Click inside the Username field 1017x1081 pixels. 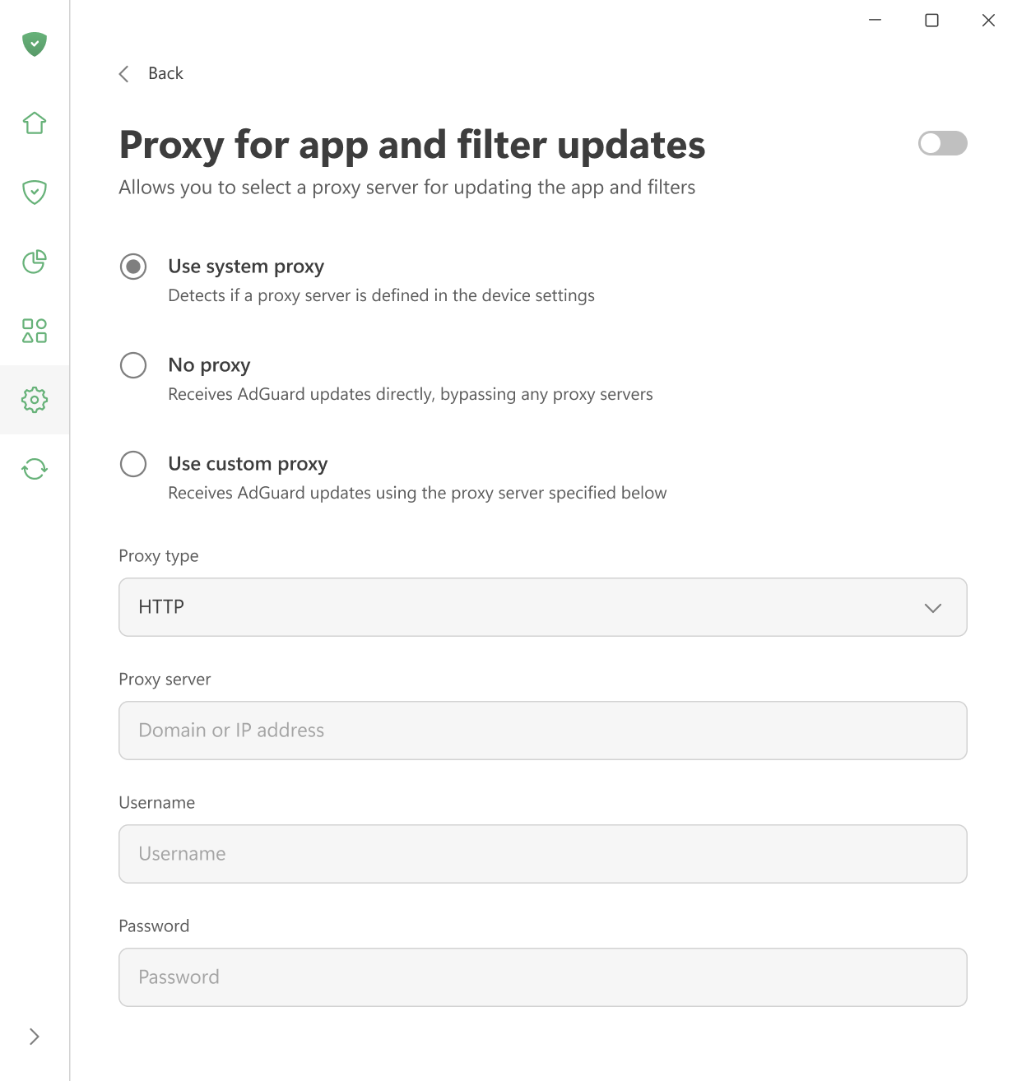pos(542,854)
